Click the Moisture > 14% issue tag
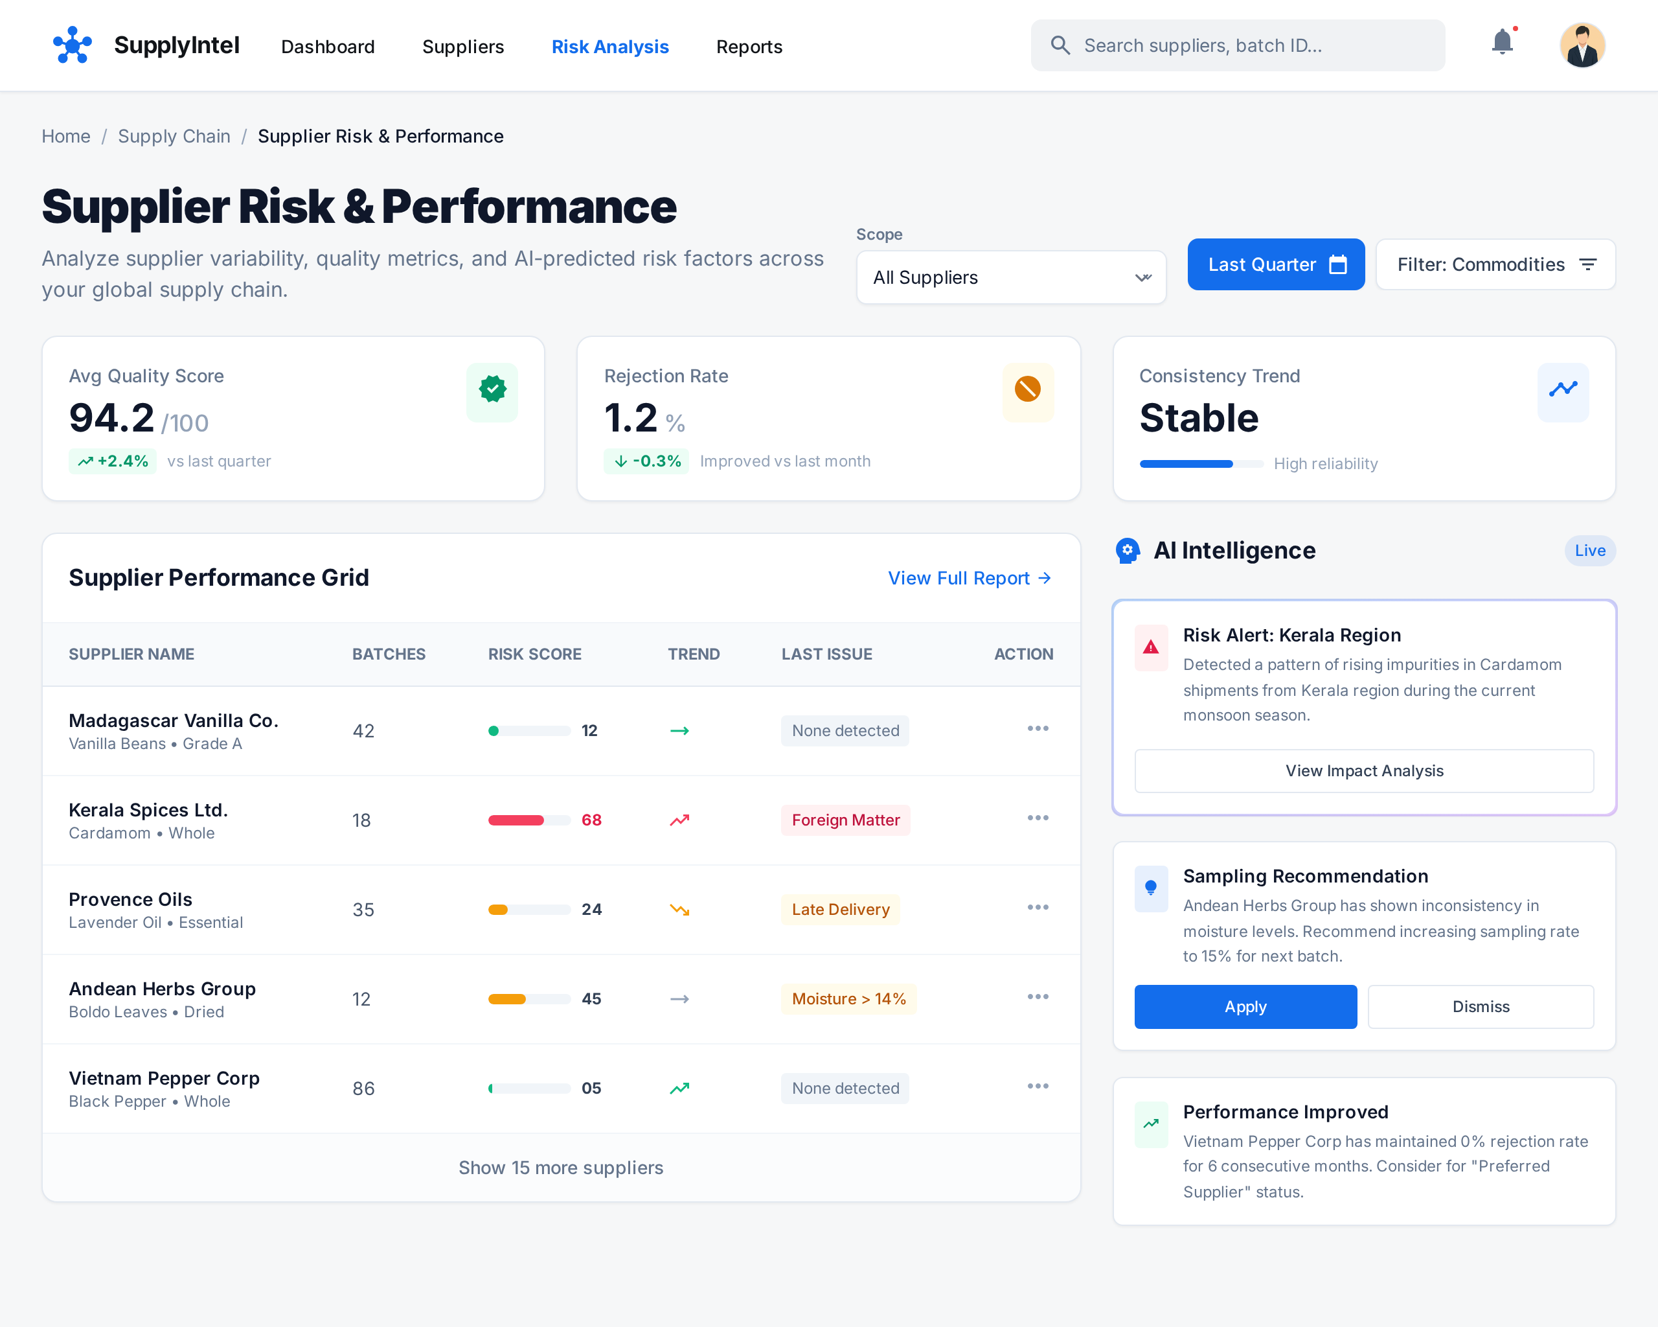Screen dimensions: 1658x1327 pyautogui.click(x=848, y=998)
